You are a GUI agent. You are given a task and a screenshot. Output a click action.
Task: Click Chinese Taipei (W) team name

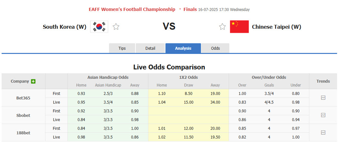276,27
